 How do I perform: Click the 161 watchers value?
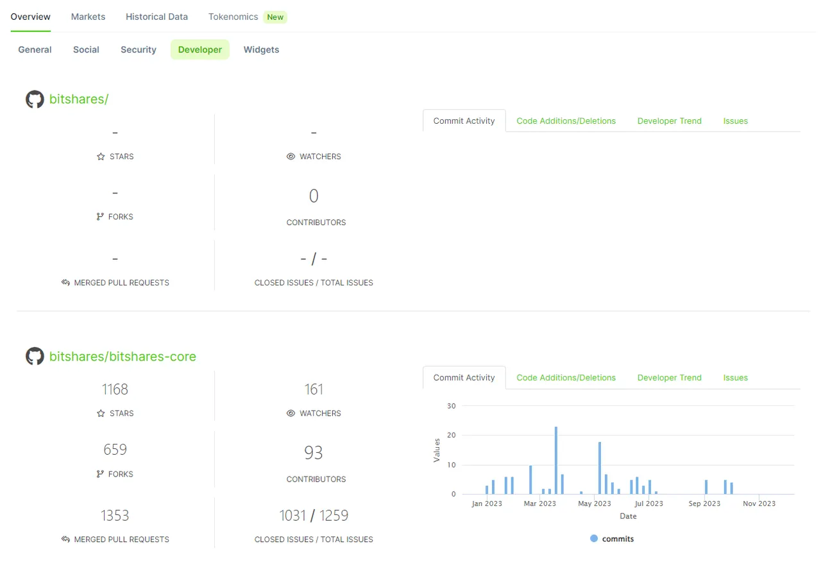(314, 389)
